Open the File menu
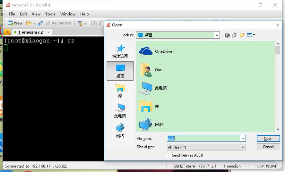 click(12, 14)
